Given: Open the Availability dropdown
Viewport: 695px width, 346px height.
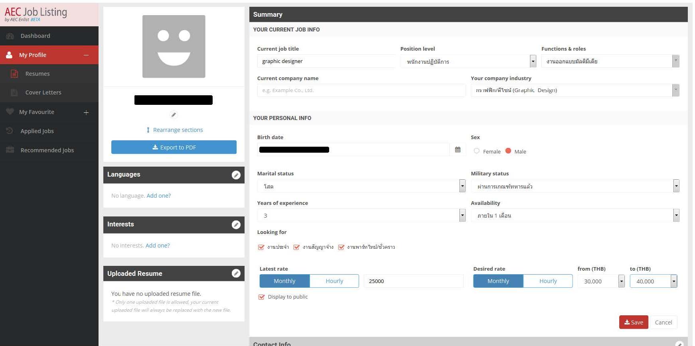Looking at the screenshot, I should (575, 215).
